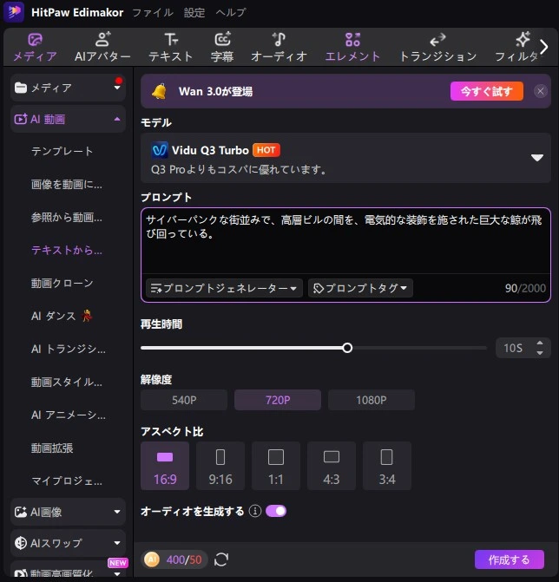Click the AI ダンス dancer emoji icon
Screen dimensions: 559x582
88,316
